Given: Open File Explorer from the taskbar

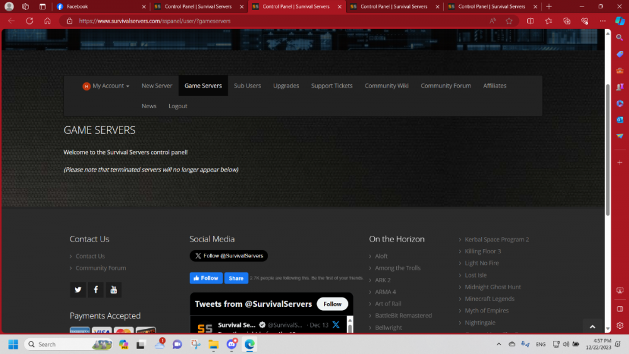Looking at the screenshot, I should 213,344.
